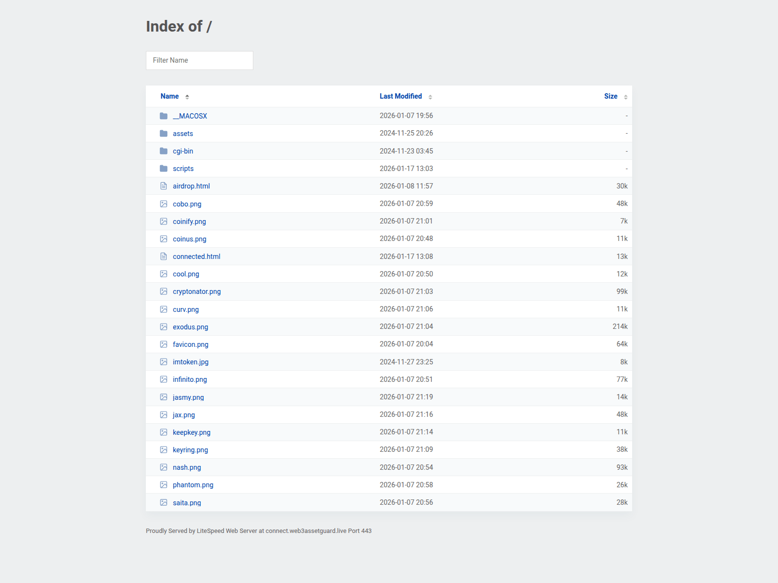Image resolution: width=778 pixels, height=583 pixels.
Task: Click the cryptonator.png image icon
Action: click(164, 291)
